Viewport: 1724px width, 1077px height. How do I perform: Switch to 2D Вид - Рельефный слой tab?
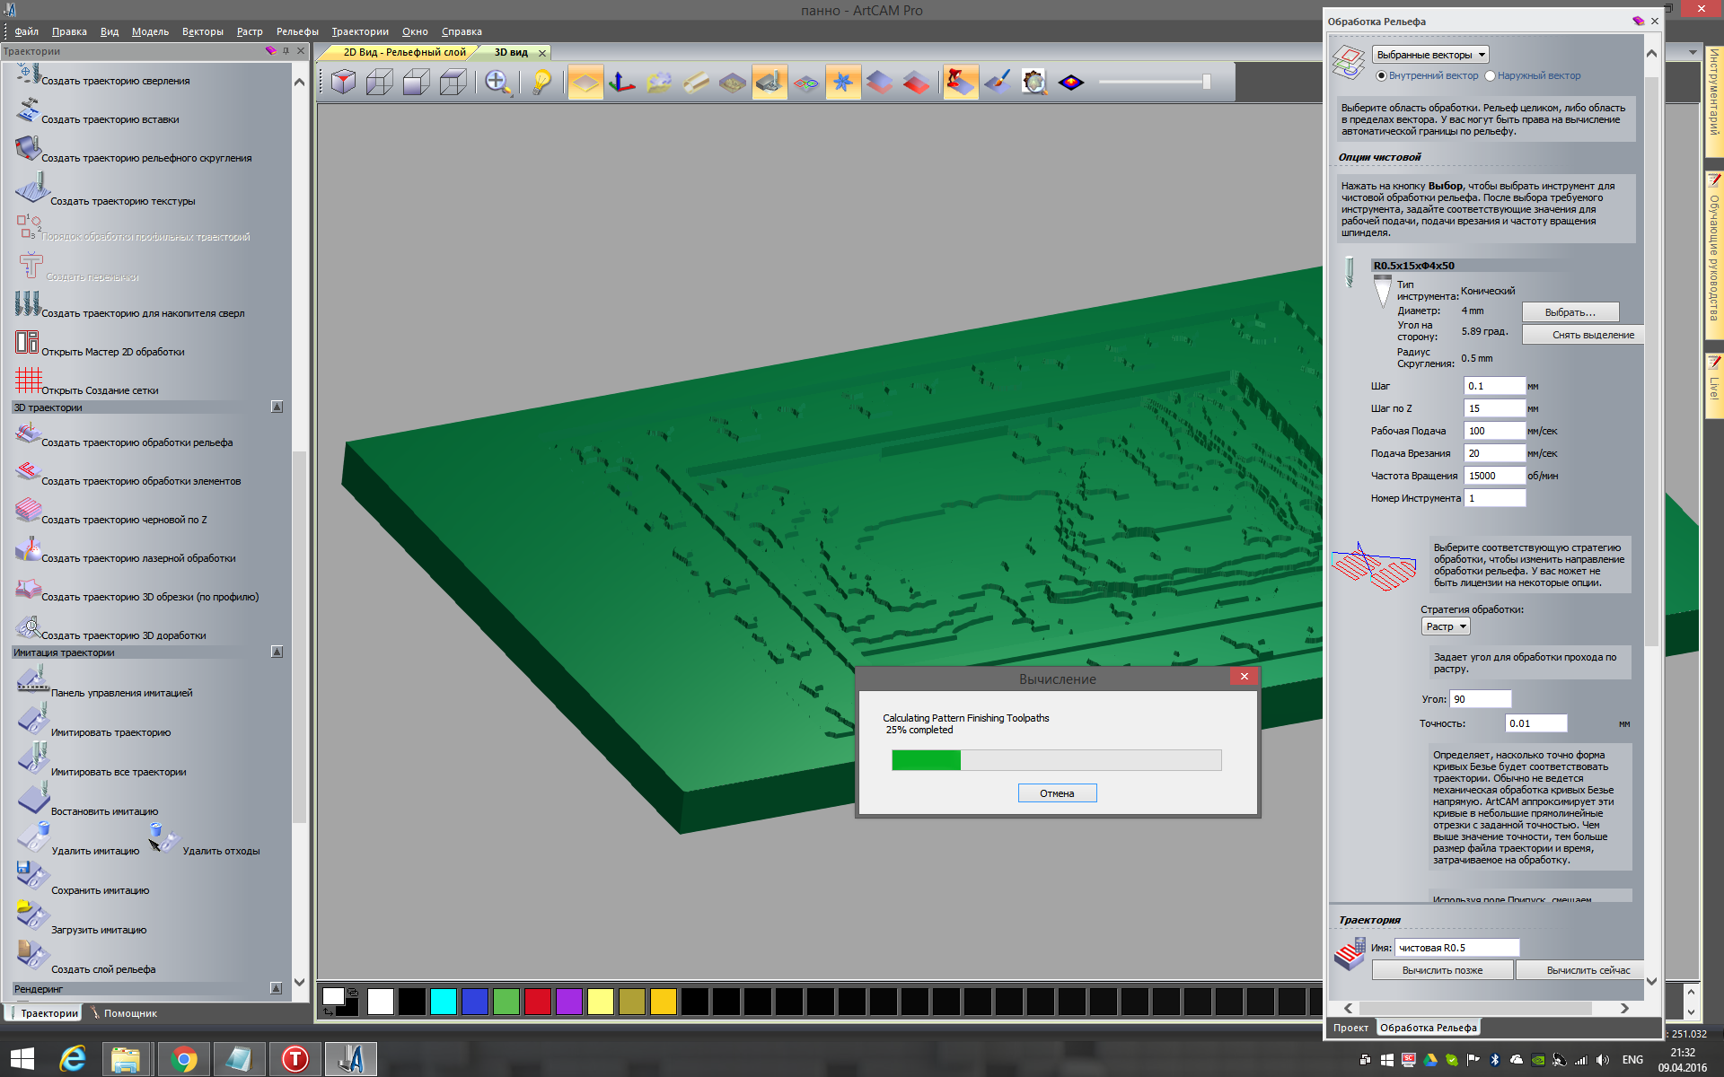click(x=404, y=52)
